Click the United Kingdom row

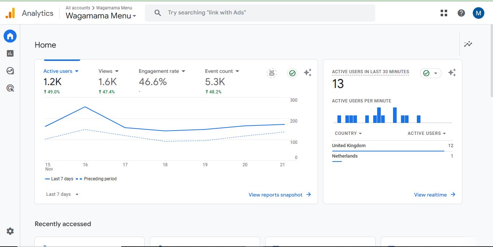click(x=393, y=146)
